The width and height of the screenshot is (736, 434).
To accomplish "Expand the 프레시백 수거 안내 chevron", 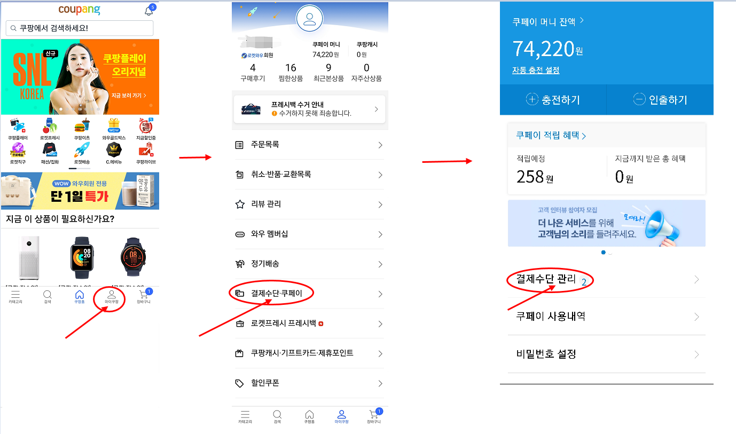I will [376, 109].
